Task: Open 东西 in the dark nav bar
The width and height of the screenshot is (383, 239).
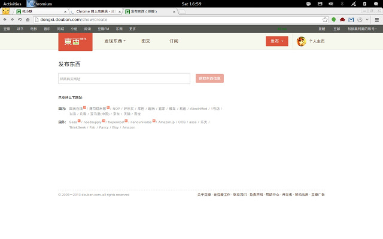Action: [x=119, y=29]
